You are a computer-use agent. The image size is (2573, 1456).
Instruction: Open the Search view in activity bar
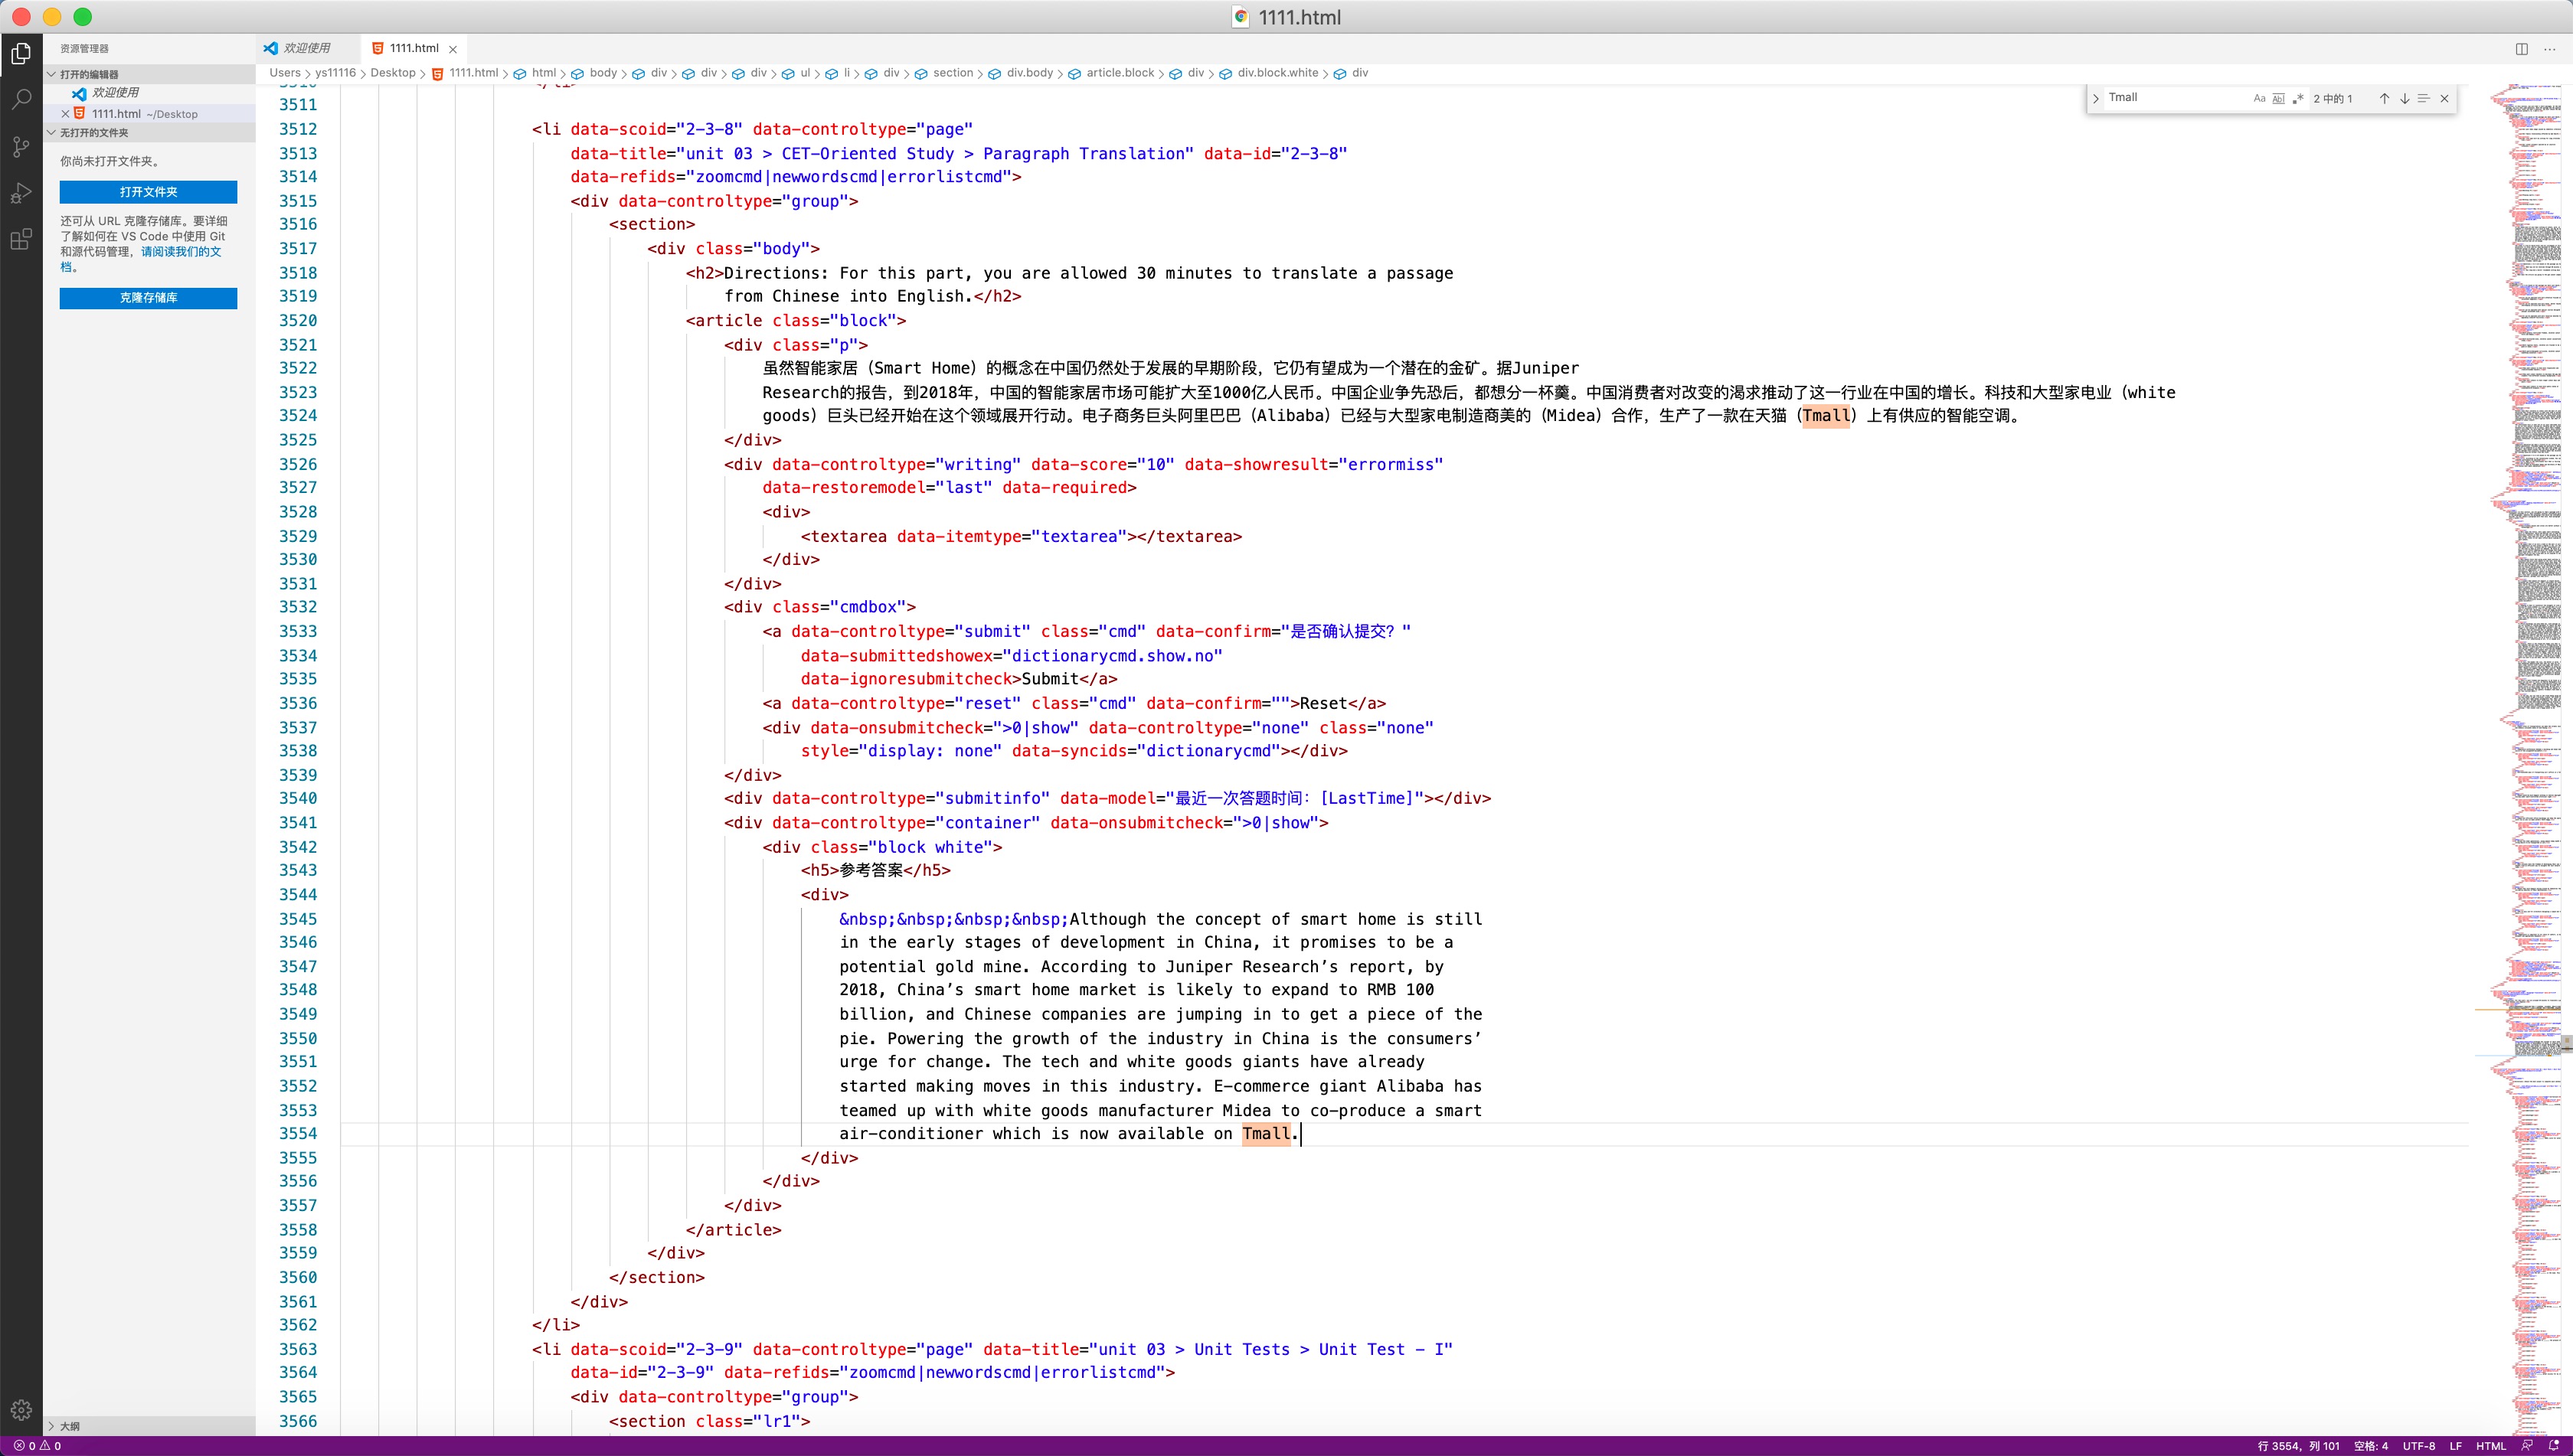(x=21, y=99)
